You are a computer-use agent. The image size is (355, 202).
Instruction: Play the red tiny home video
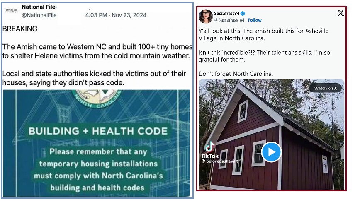[x=271, y=152]
